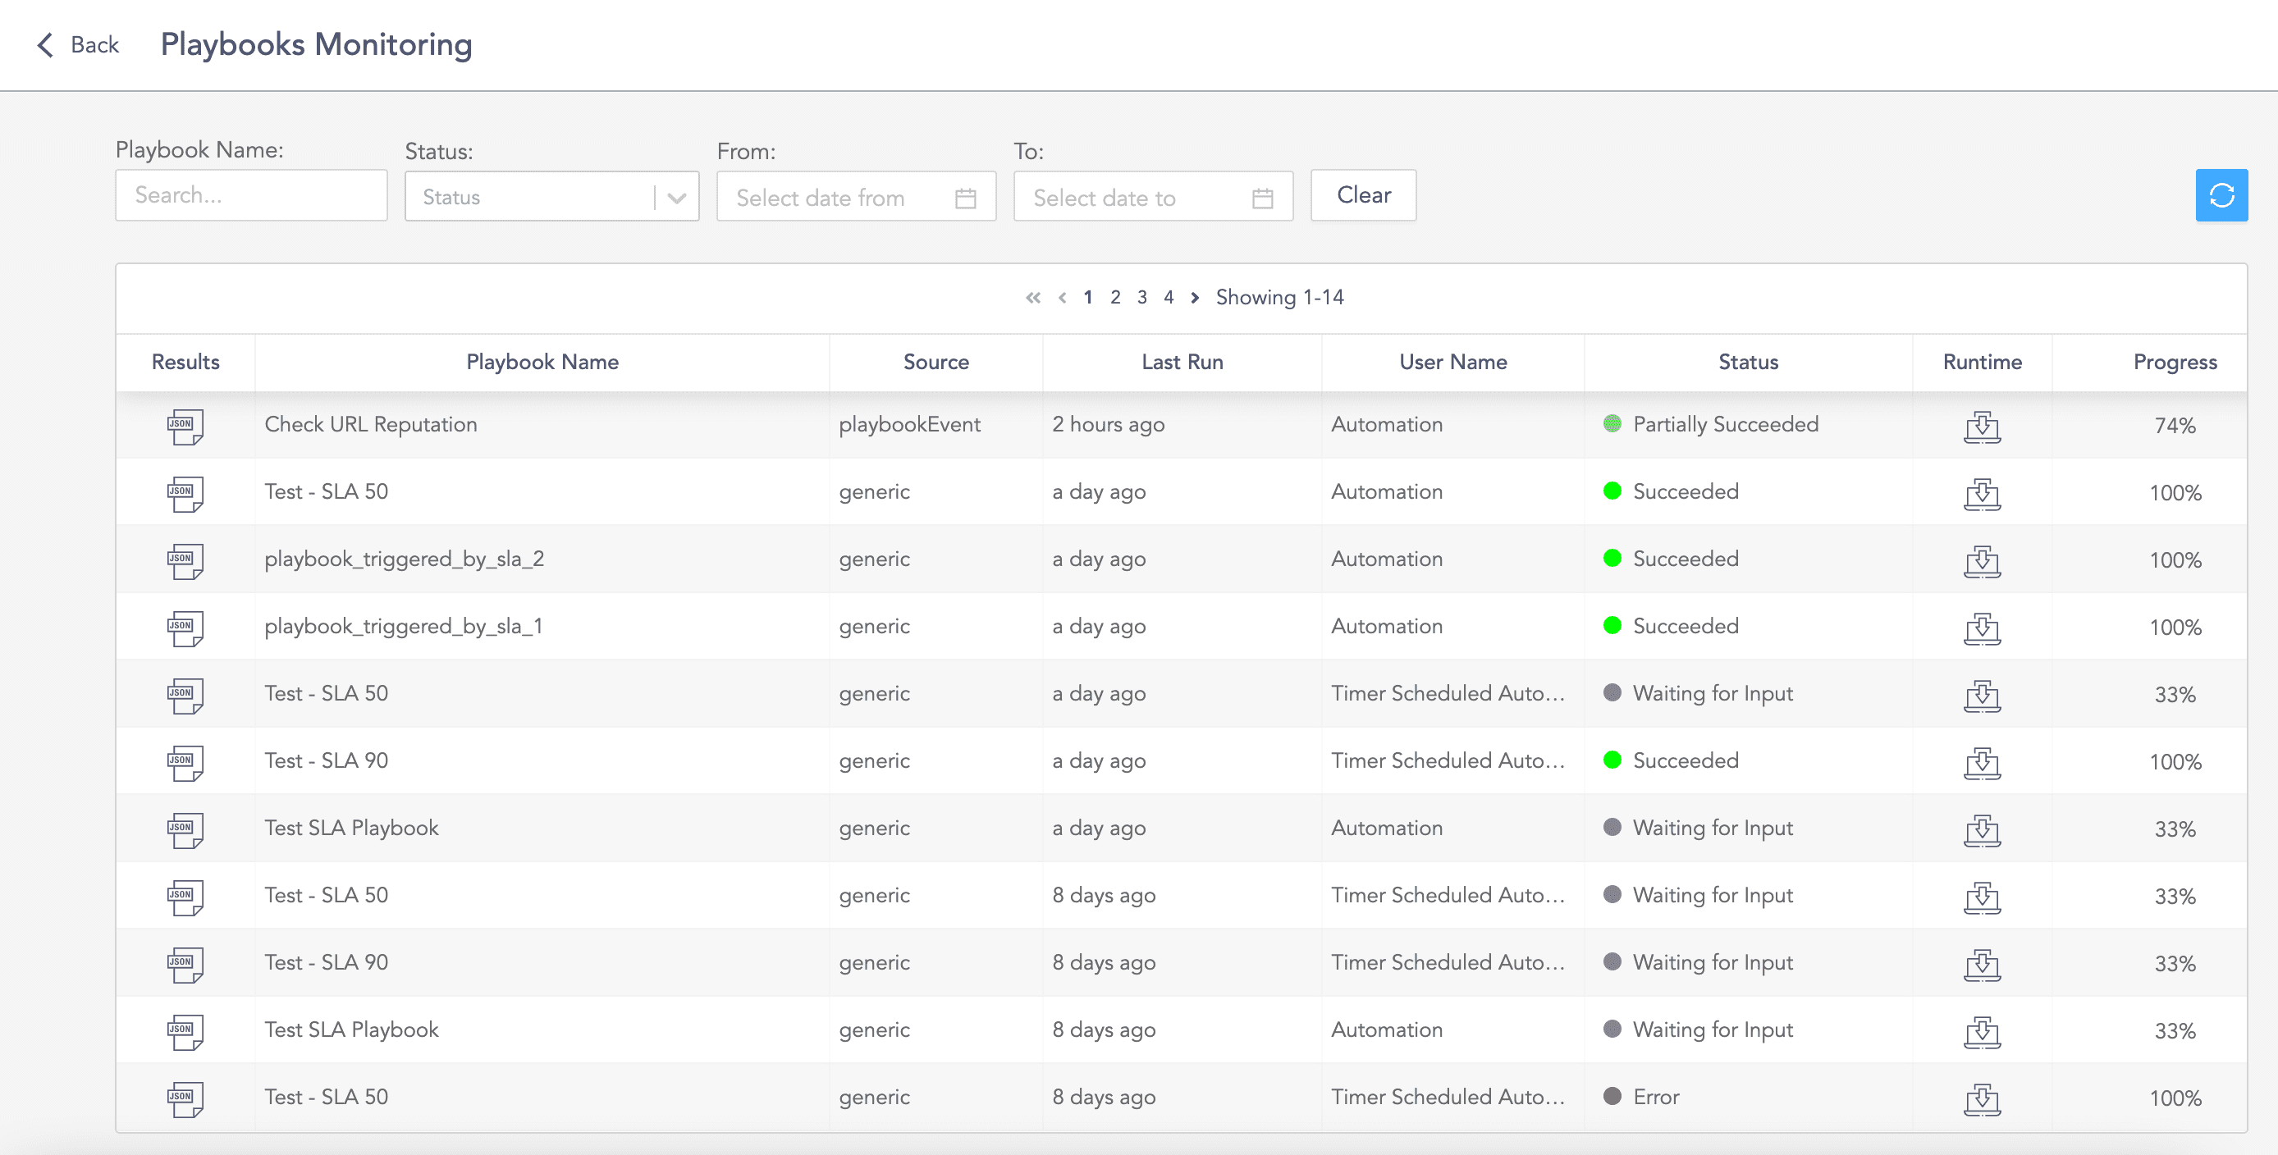Screen dimensions: 2278x1155
Task: Go to page 2 of results
Action: click(x=1115, y=297)
